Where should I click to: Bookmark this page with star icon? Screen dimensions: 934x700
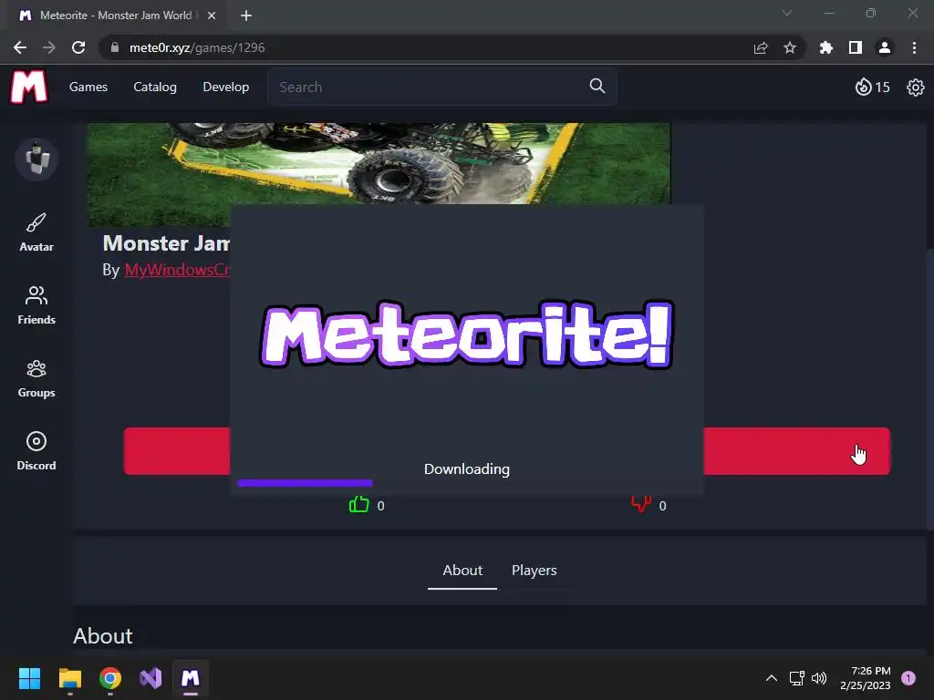point(790,47)
